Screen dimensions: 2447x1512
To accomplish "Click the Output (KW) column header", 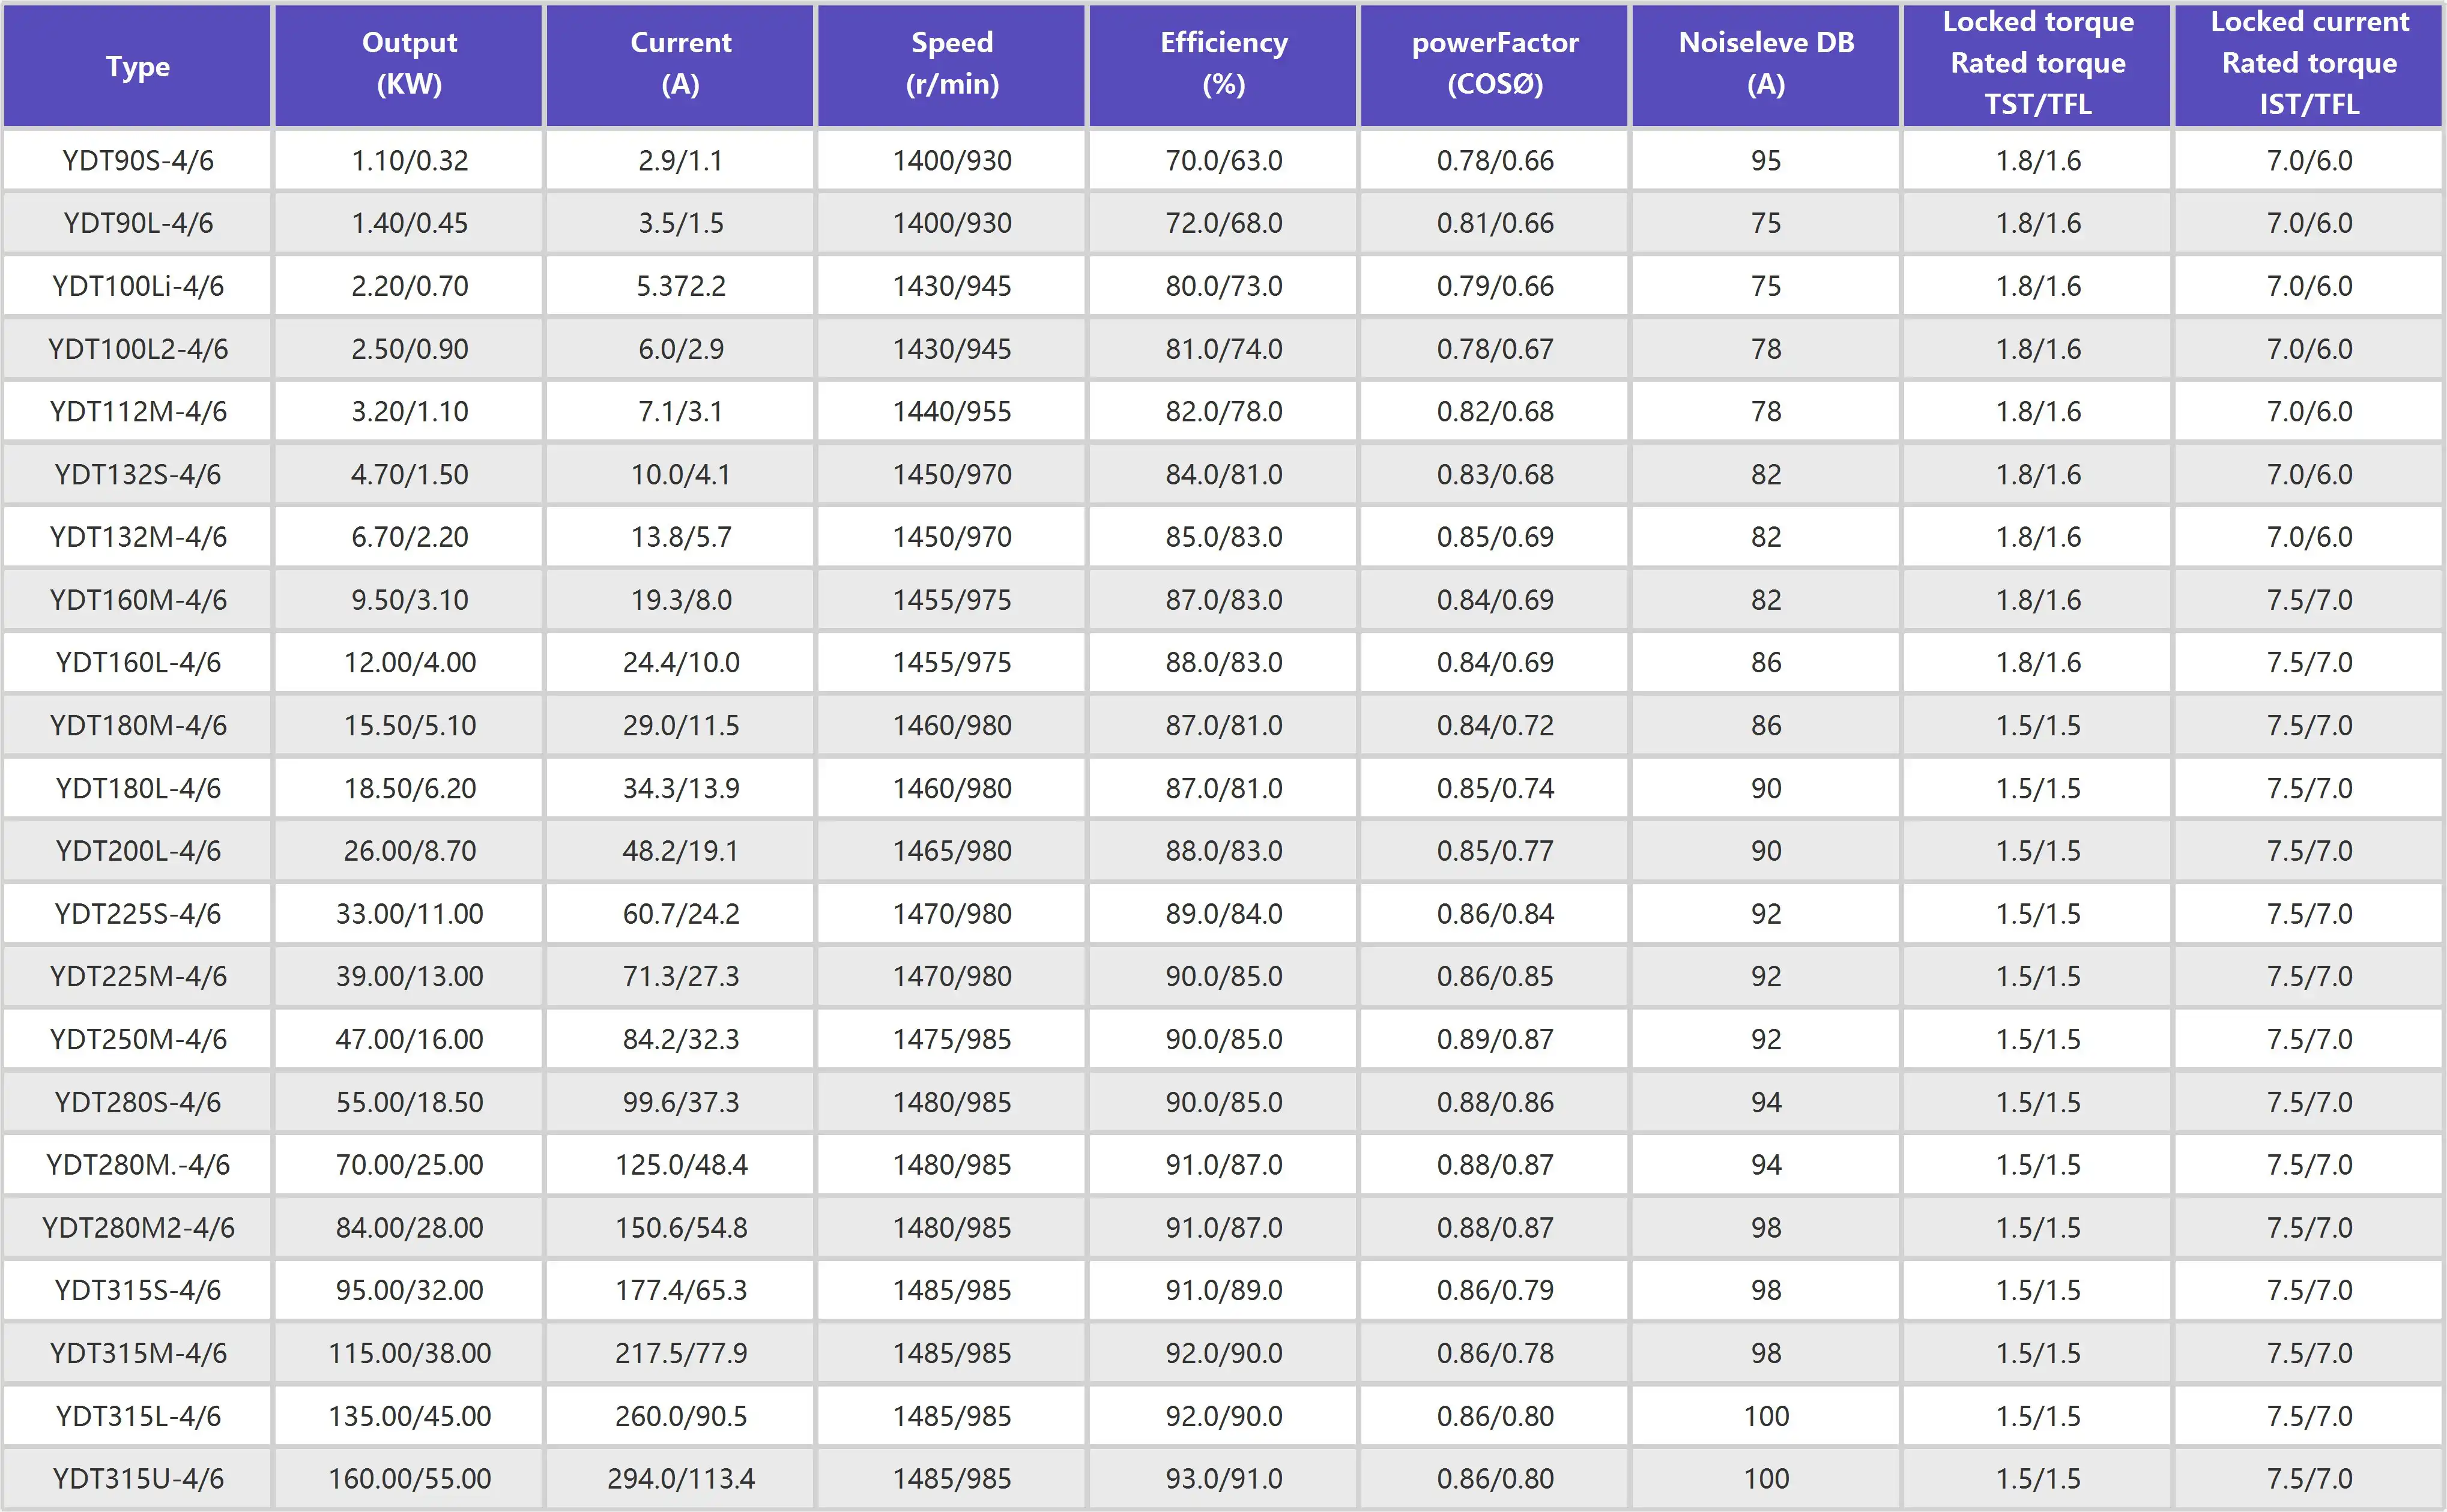I will [x=409, y=63].
